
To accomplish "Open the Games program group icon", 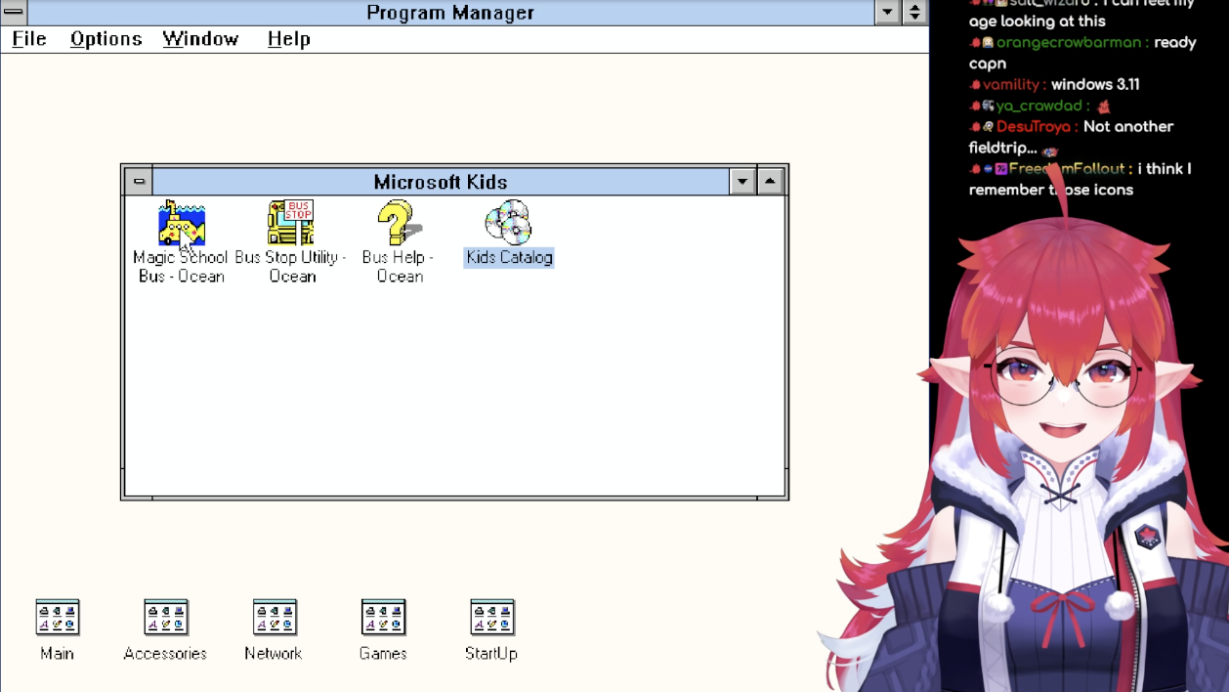I will (383, 618).
